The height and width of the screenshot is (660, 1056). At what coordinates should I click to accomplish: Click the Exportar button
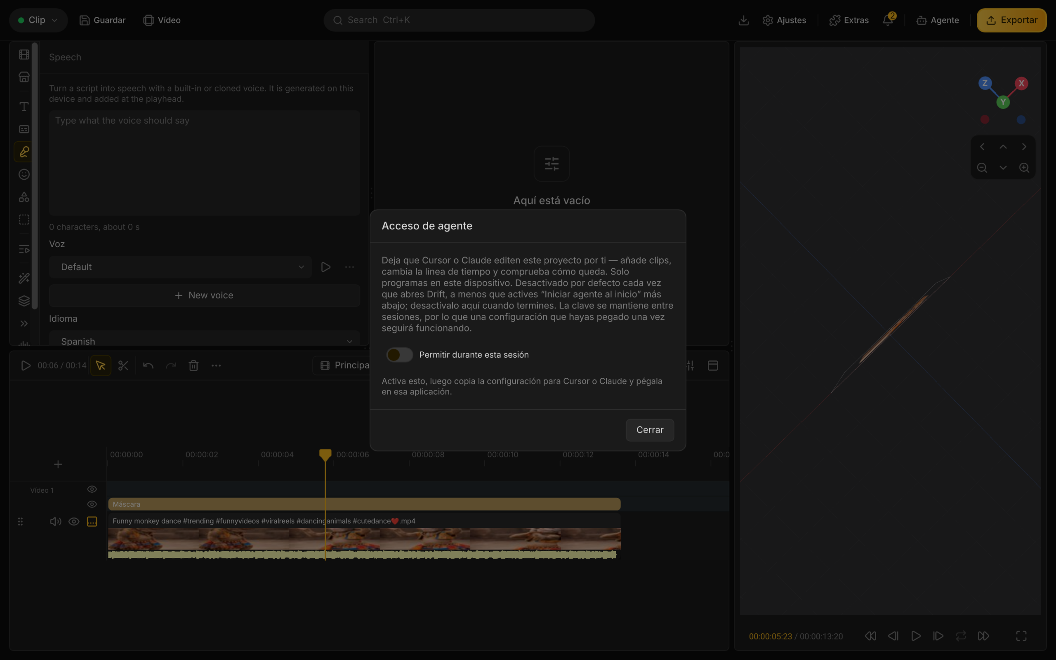pyautogui.click(x=1011, y=20)
